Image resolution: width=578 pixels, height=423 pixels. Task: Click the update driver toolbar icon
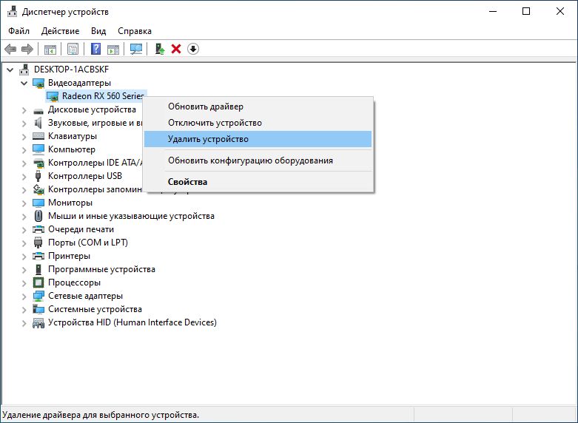[x=159, y=49]
